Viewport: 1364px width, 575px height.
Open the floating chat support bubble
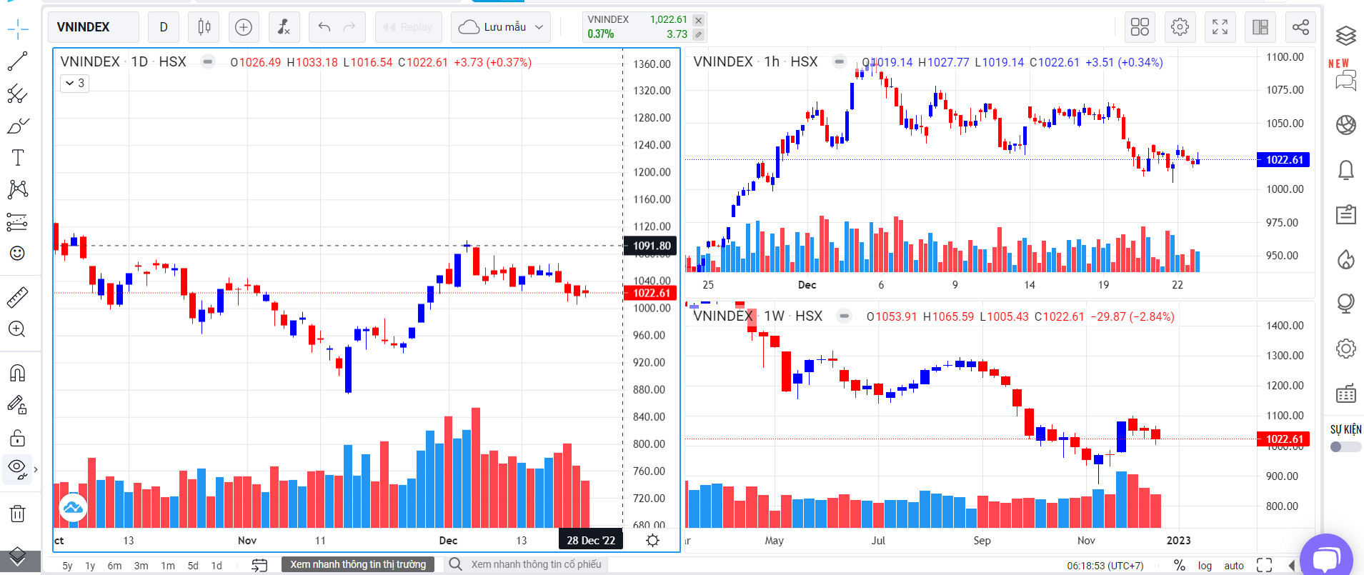tap(1327, 559)
